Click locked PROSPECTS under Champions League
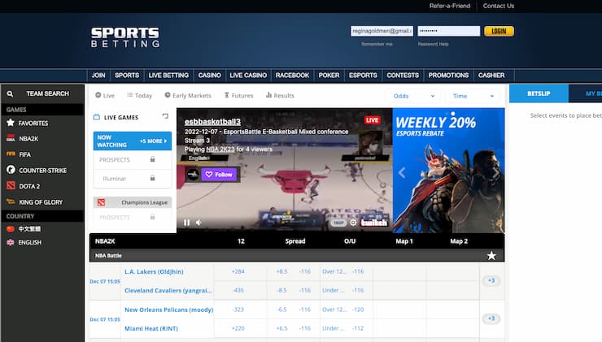Image resolution: width=602 pixels, height=342 pixels. (132, 218)
